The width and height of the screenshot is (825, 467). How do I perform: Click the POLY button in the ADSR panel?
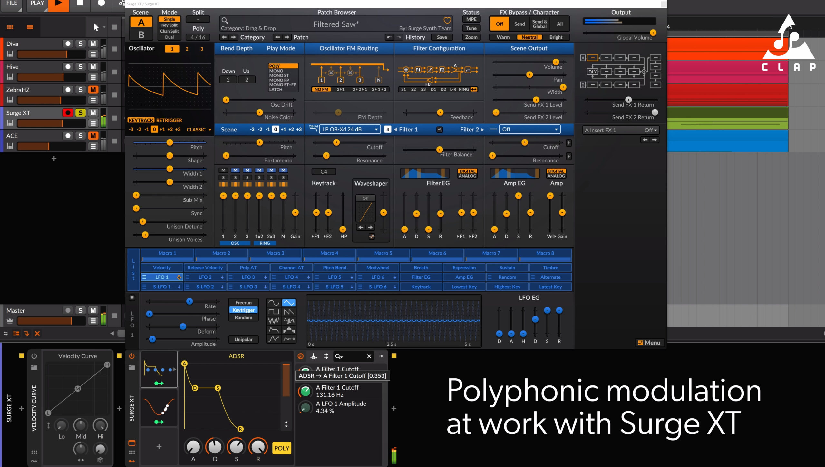pyautogui.click(x=281, y=448)
